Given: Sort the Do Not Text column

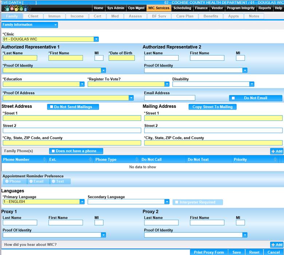Looking at the screenshot, I should pos(230,160).
